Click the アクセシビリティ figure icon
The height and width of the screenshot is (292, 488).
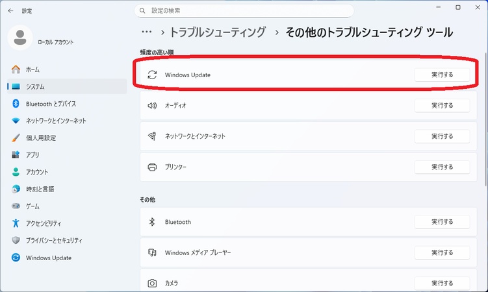click(x=16, y=223)
